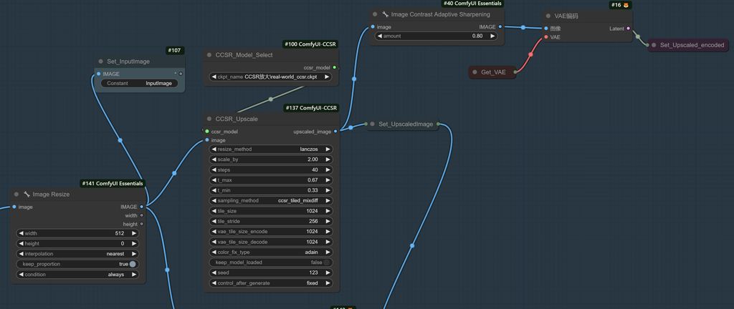Select the Set_Upscaled_encoded node title

[691, 45]
